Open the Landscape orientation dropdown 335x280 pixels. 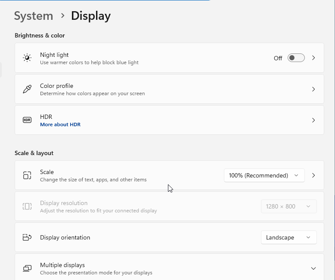288,237
